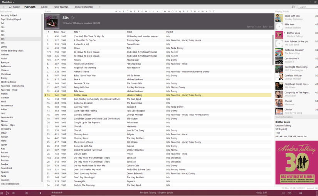318x196 pixels.
Task: Click the 80s playlist cover artwork
Action: click(x=52, y=22)
